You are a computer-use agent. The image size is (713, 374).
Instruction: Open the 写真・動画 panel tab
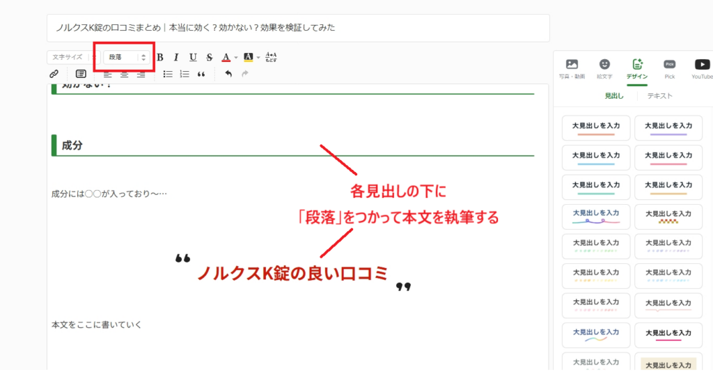(572, 68)
